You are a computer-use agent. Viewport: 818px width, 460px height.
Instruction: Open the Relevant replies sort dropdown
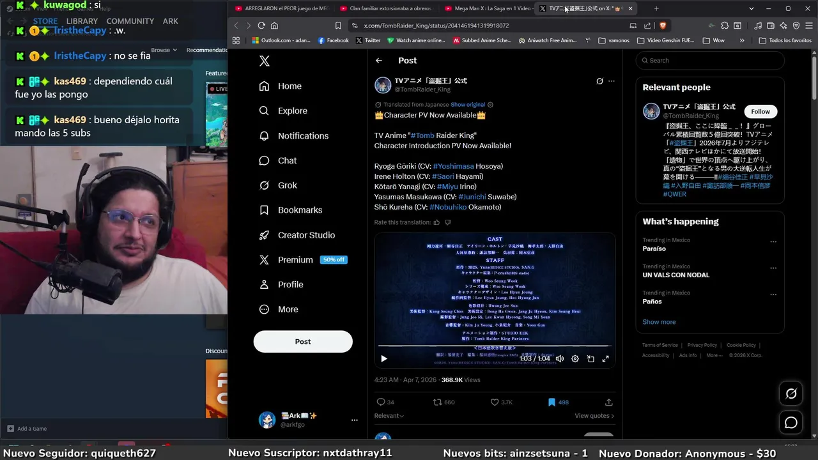tap(389, 416)
